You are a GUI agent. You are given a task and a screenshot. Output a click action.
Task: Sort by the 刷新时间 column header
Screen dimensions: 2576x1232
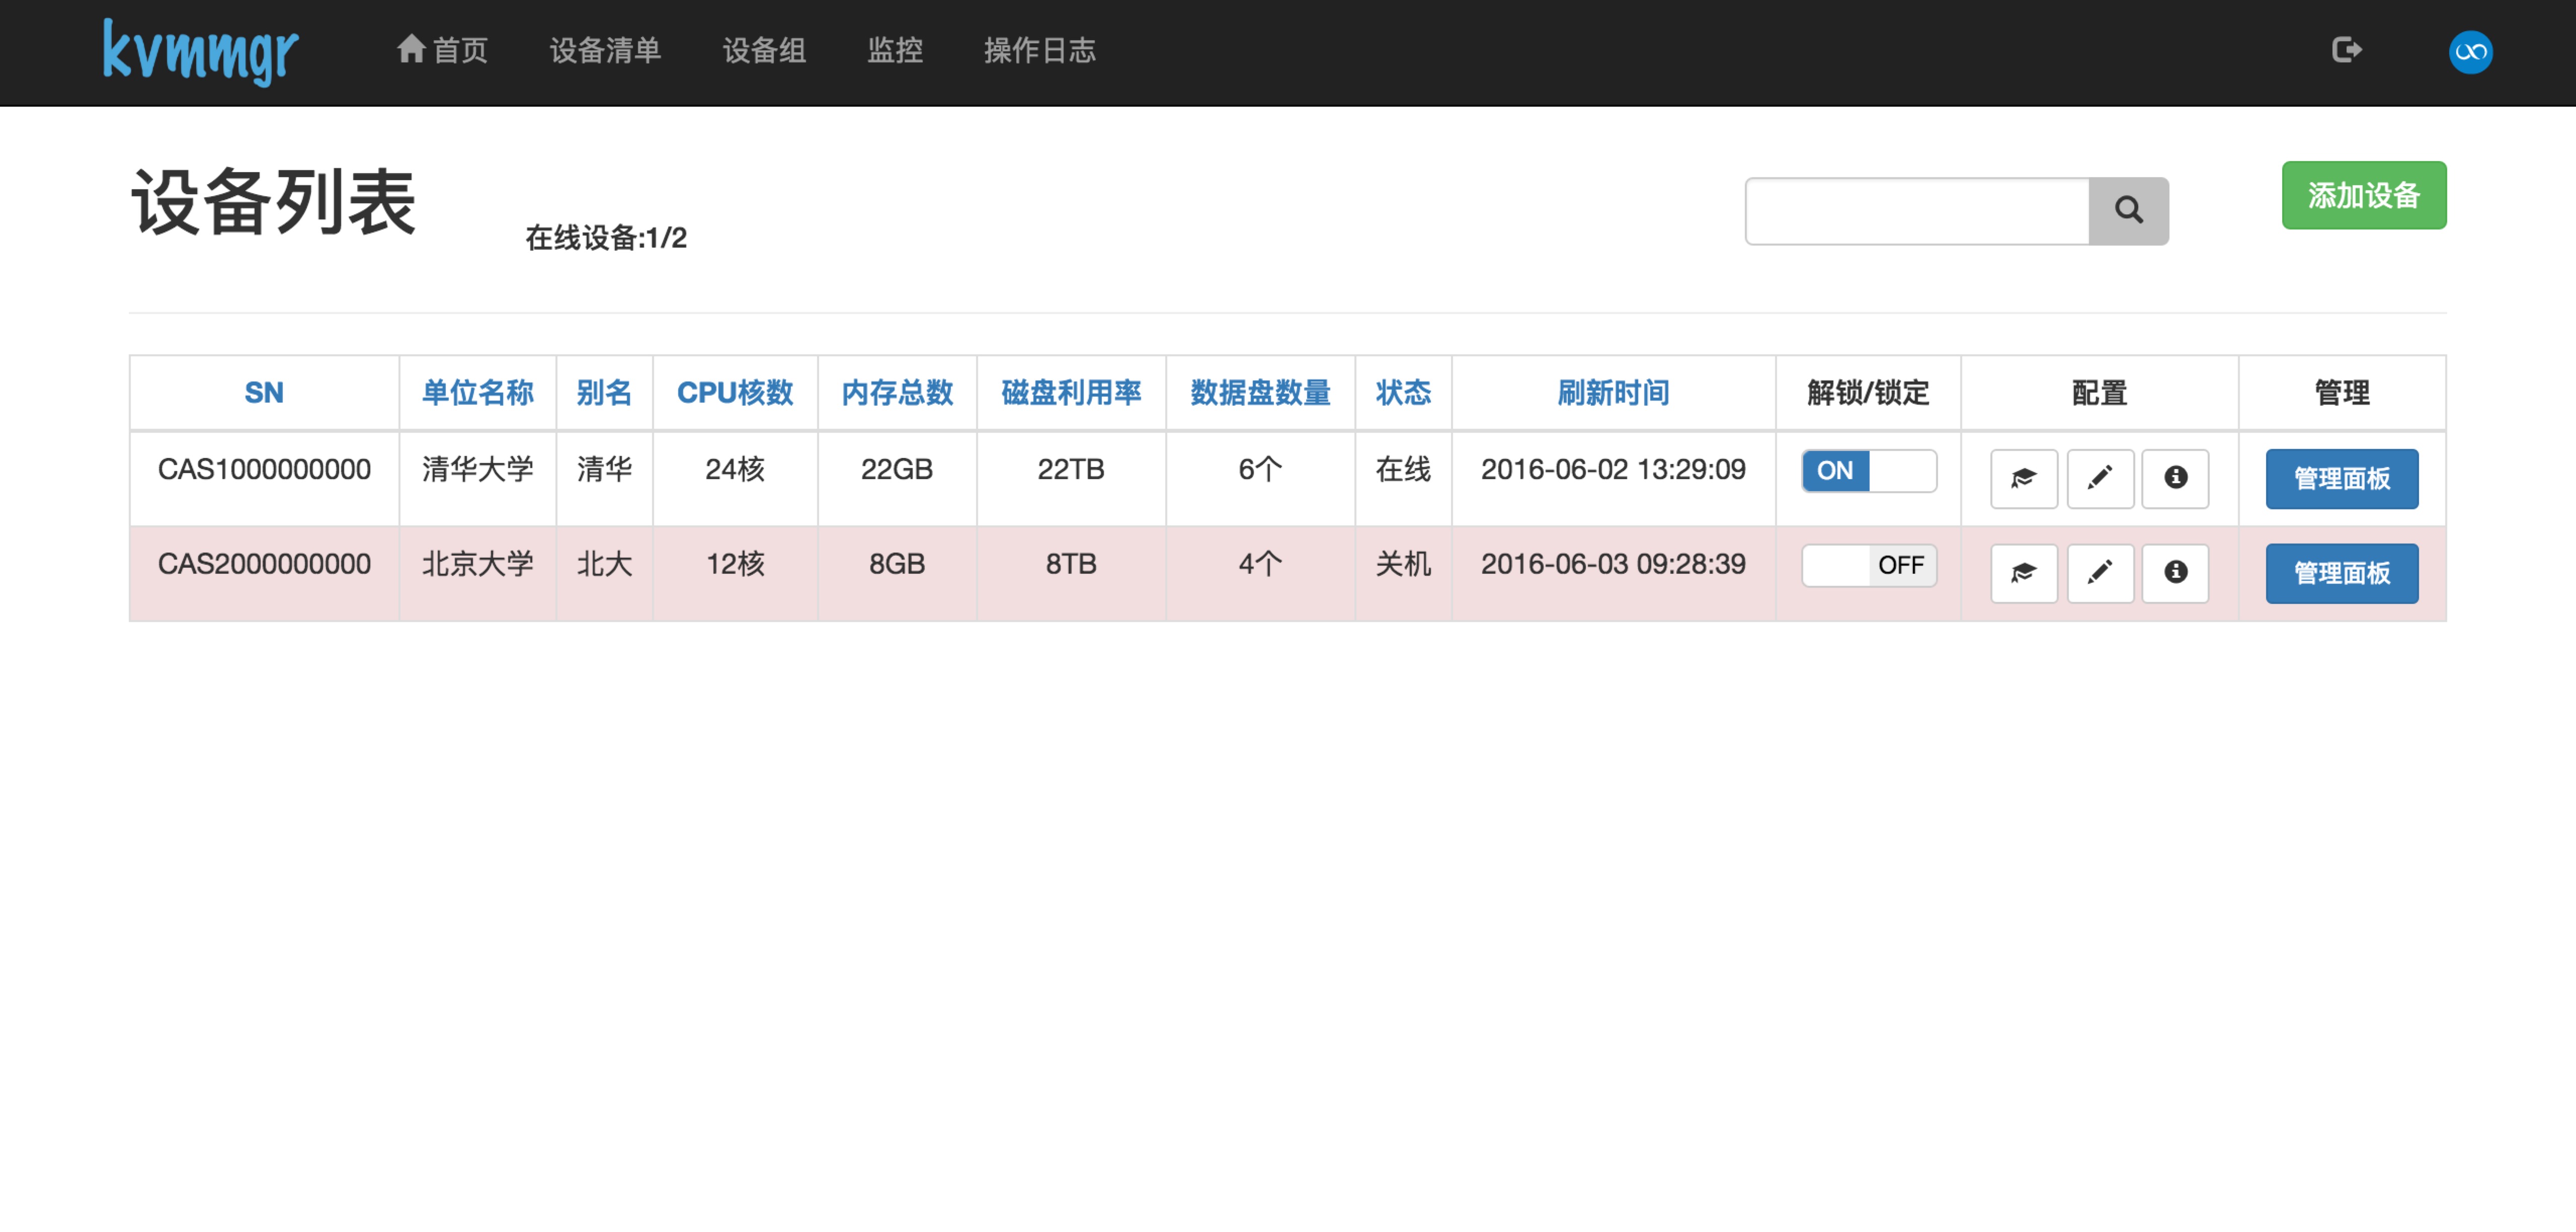pyautogui.click(x=1613, y=393)
